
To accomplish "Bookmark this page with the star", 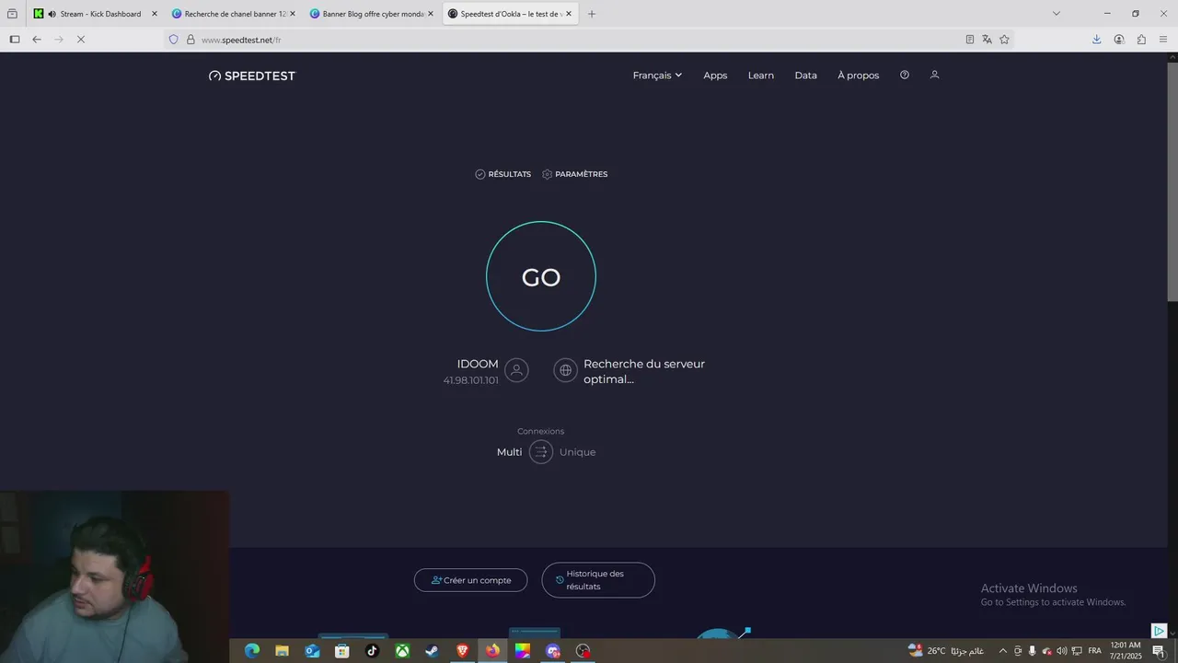I will point(1004,40).
